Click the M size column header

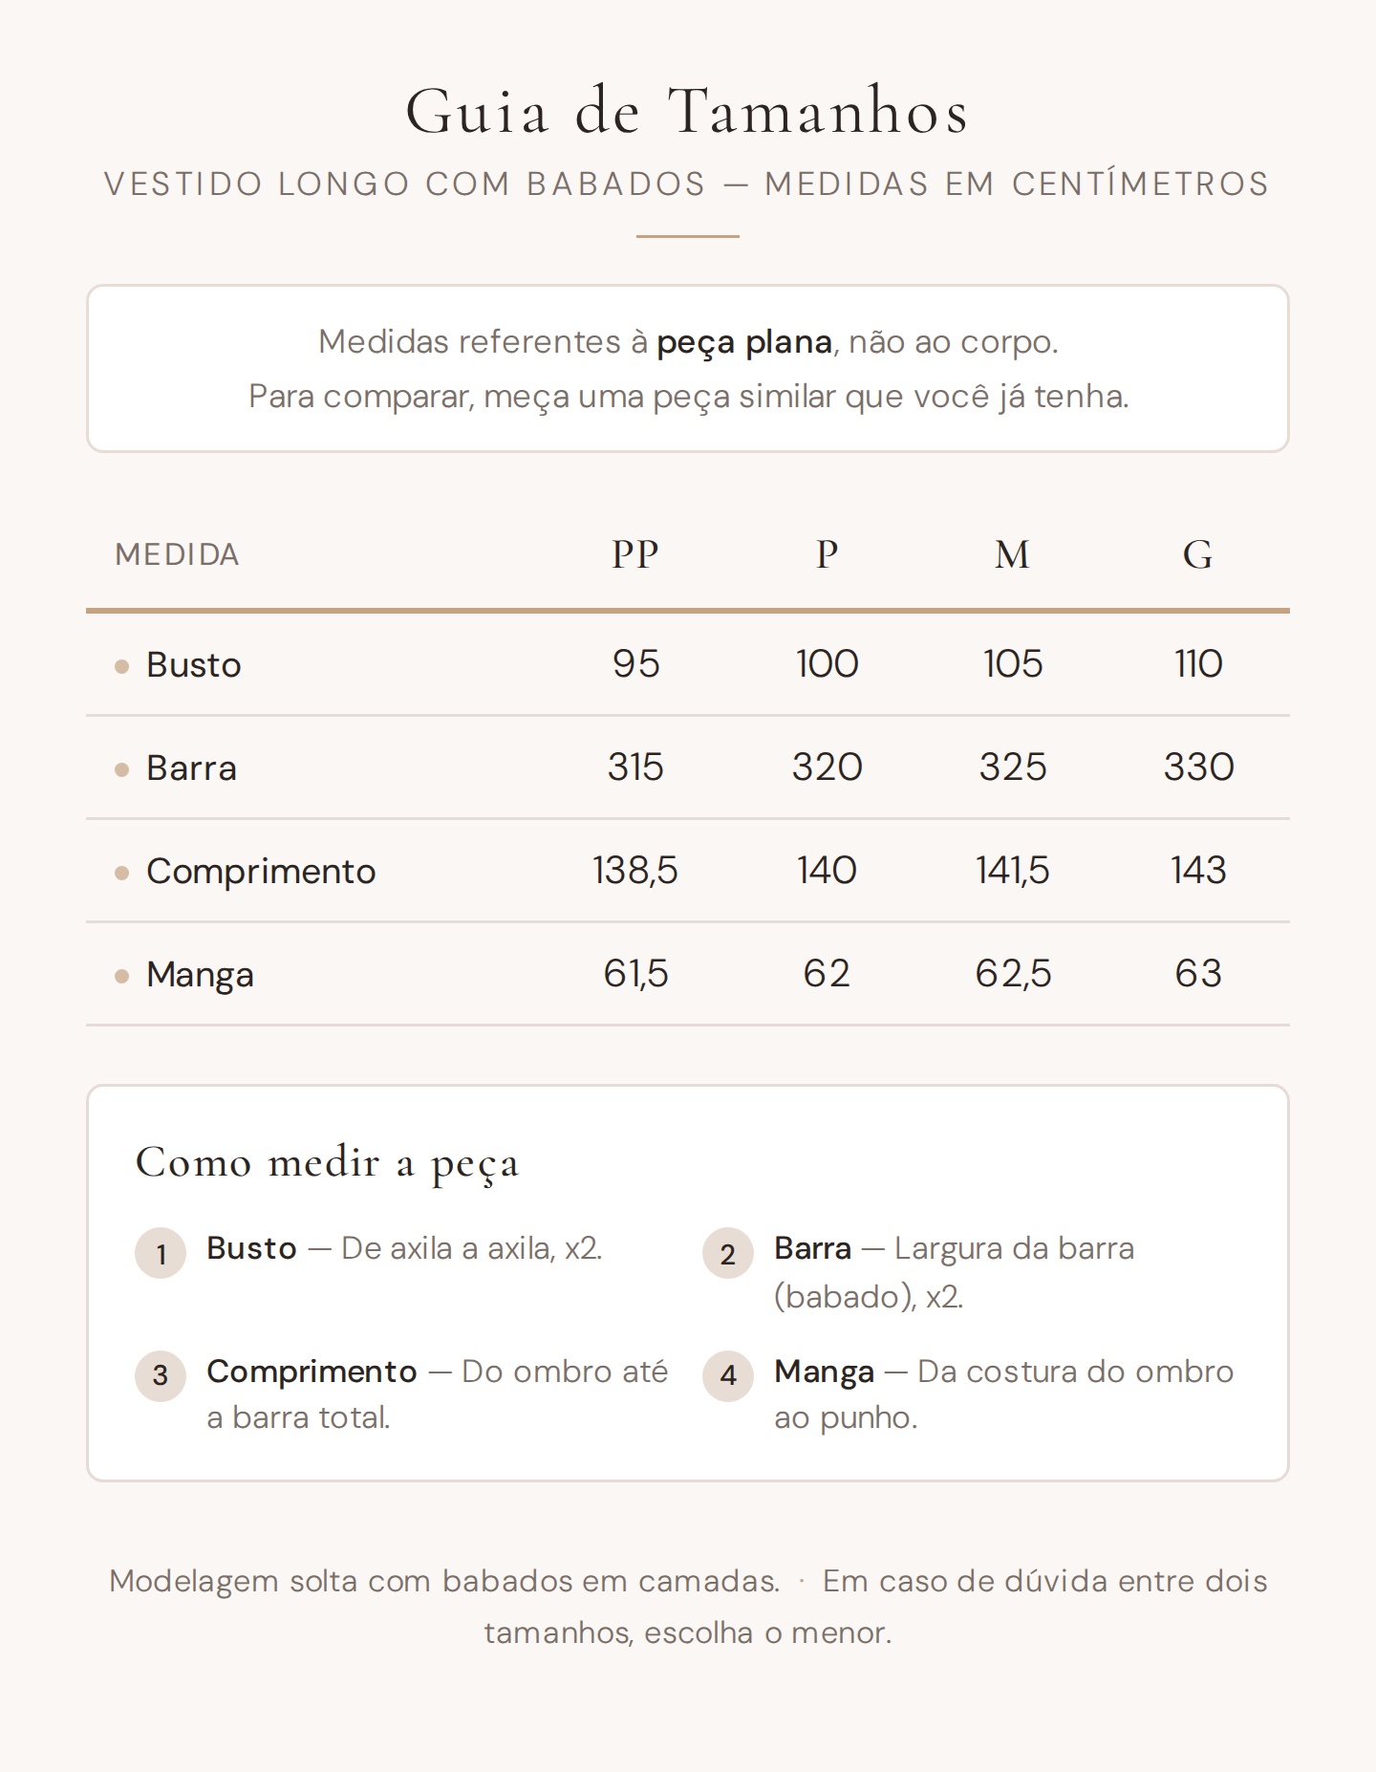tap(1012, 554)
